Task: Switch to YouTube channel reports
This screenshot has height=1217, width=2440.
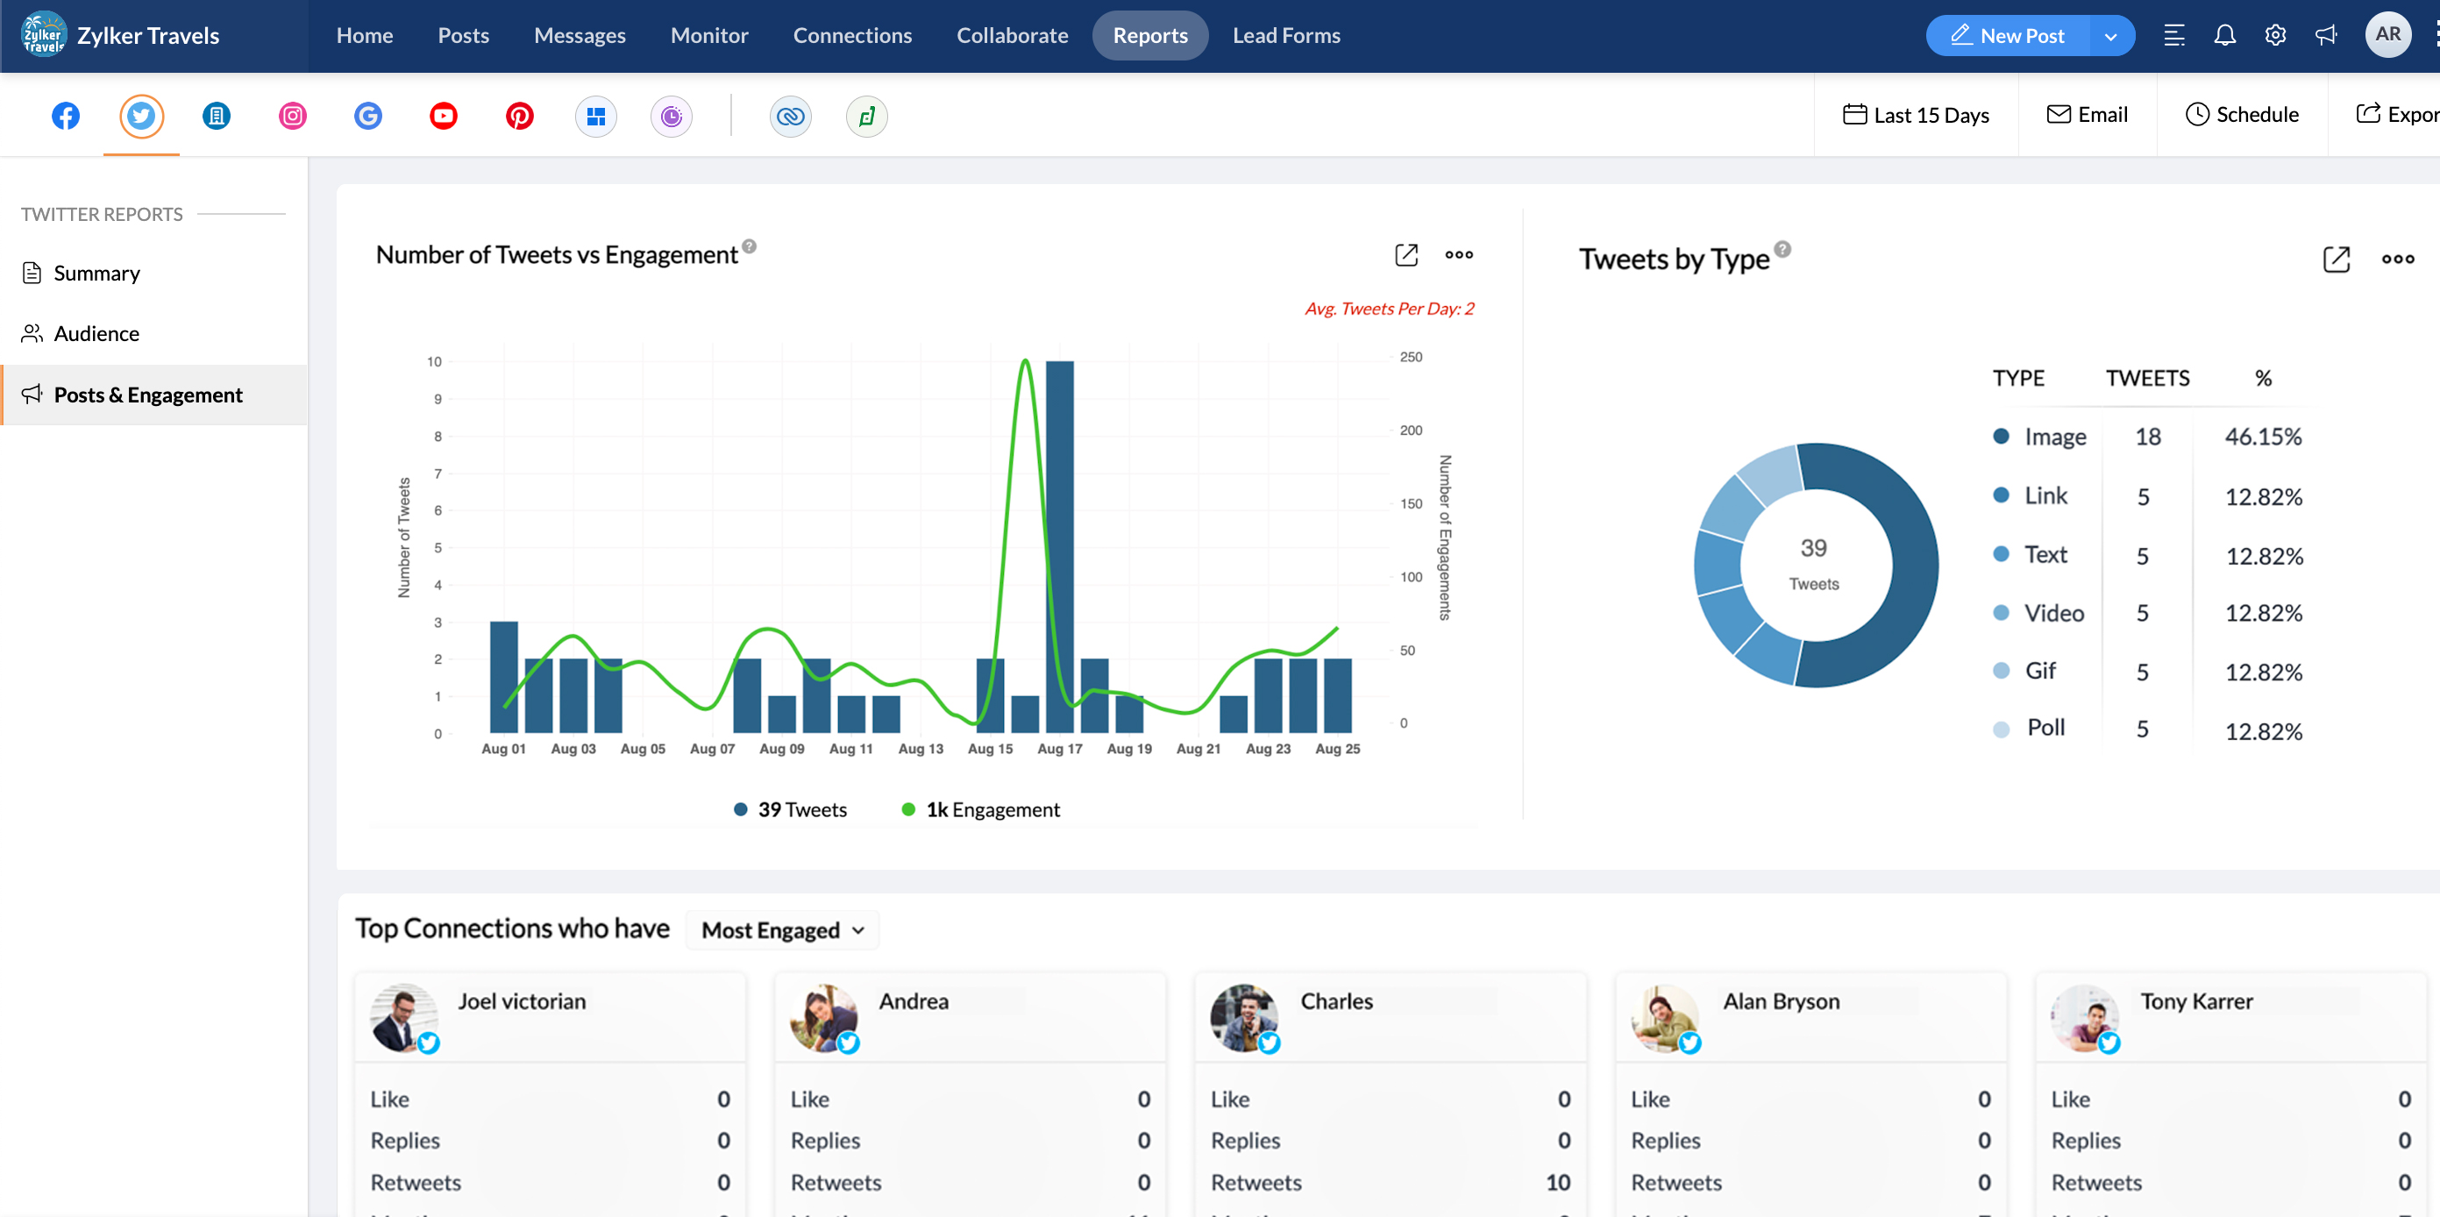Action: [x=444, y=116]
